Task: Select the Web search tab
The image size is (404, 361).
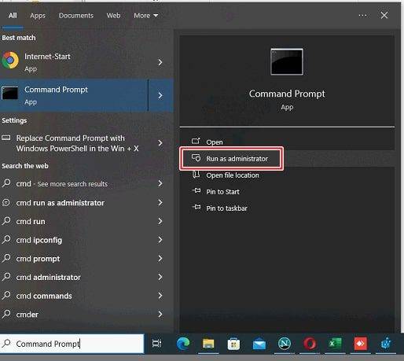Action: pyautogui.click(x=113, y=16)
